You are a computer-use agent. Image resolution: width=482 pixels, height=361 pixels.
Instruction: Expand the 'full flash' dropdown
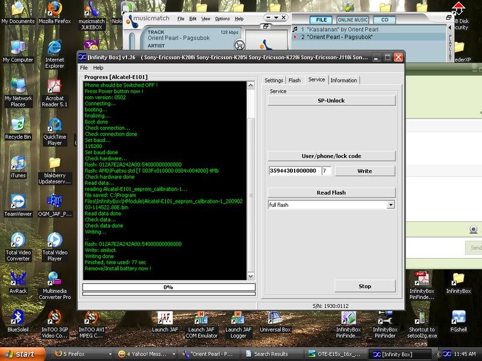pyautogui.click(x=391, y=205)
